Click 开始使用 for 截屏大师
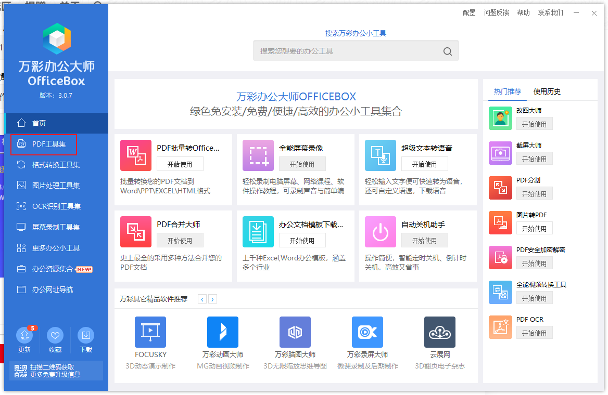 pyautogui.click(x=534, y=159)
